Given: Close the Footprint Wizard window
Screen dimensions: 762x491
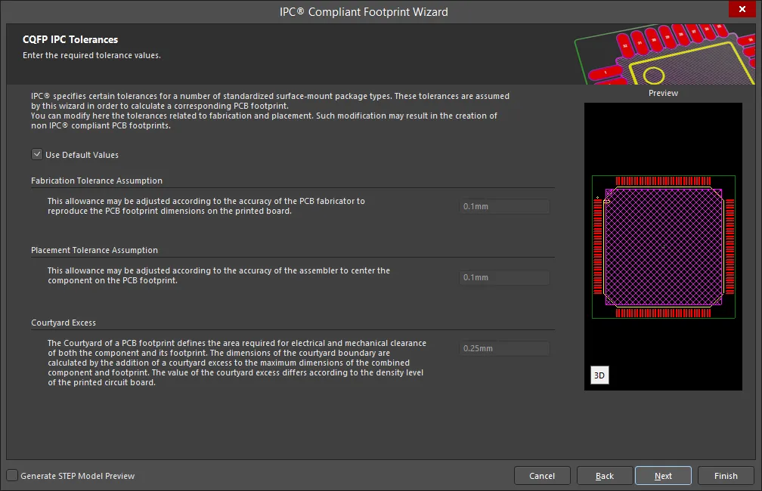Looking at the screenshot, I should (x=742, y=9).
